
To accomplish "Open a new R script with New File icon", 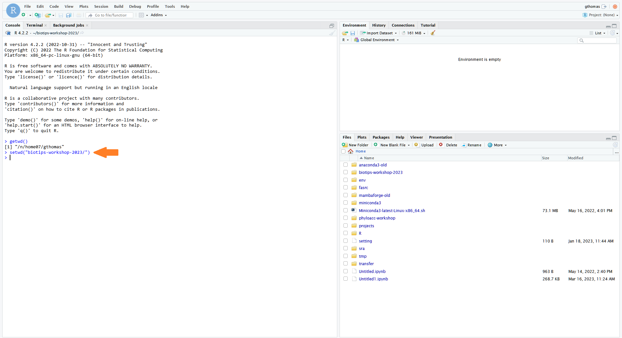I will click(24, 15).
